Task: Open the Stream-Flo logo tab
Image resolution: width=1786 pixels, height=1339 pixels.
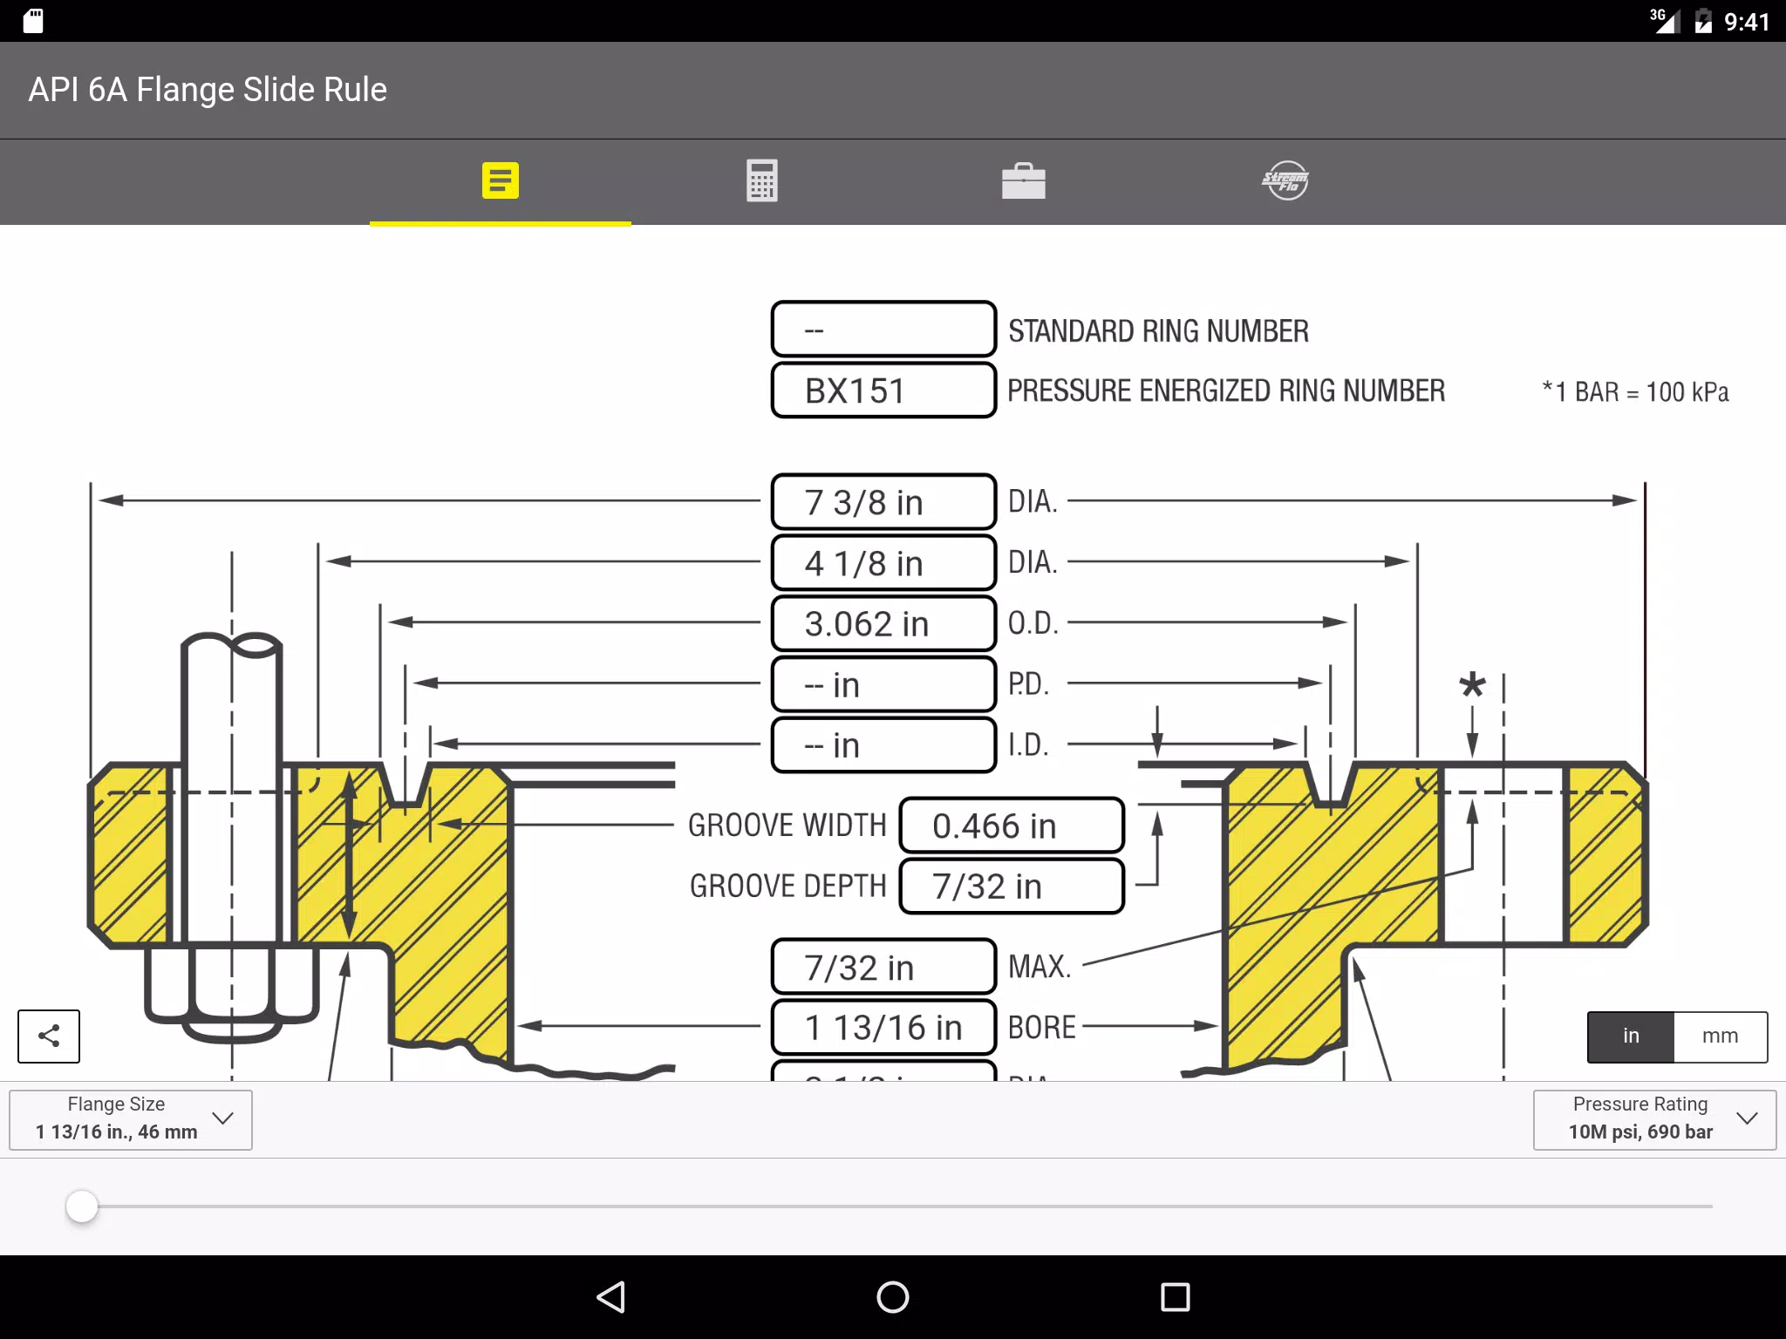Action: (1285, 180)
